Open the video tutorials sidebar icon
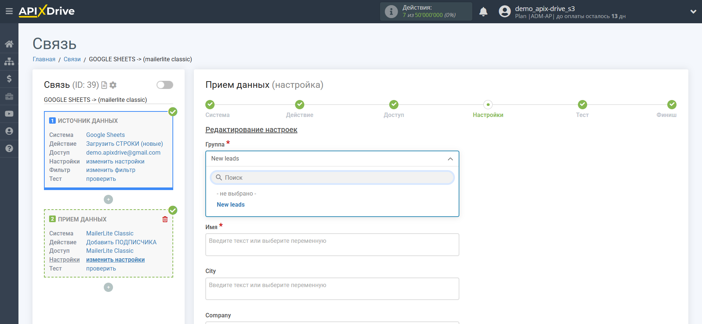 pos(9,114)
